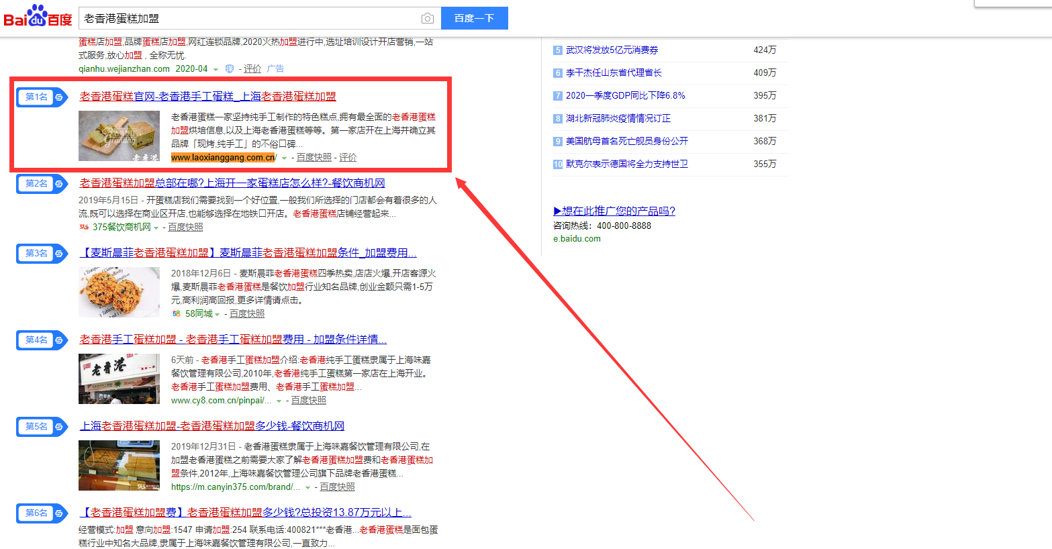The image size is (1052, 549).
Task: Click hot list rank 6 badge
Action: point(557,72)
